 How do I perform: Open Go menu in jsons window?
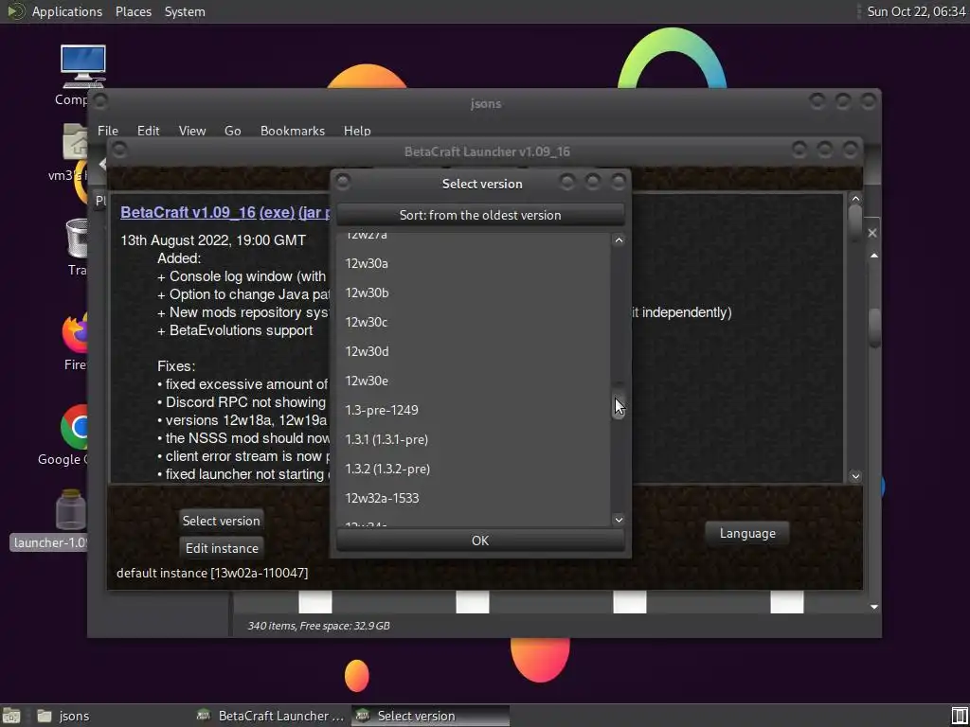pos(233,131)
